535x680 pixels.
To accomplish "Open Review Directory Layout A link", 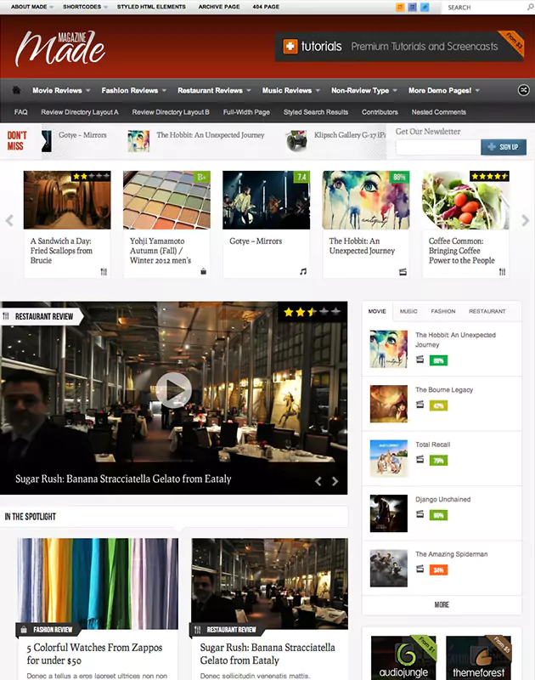I will (x=80, y=112).
